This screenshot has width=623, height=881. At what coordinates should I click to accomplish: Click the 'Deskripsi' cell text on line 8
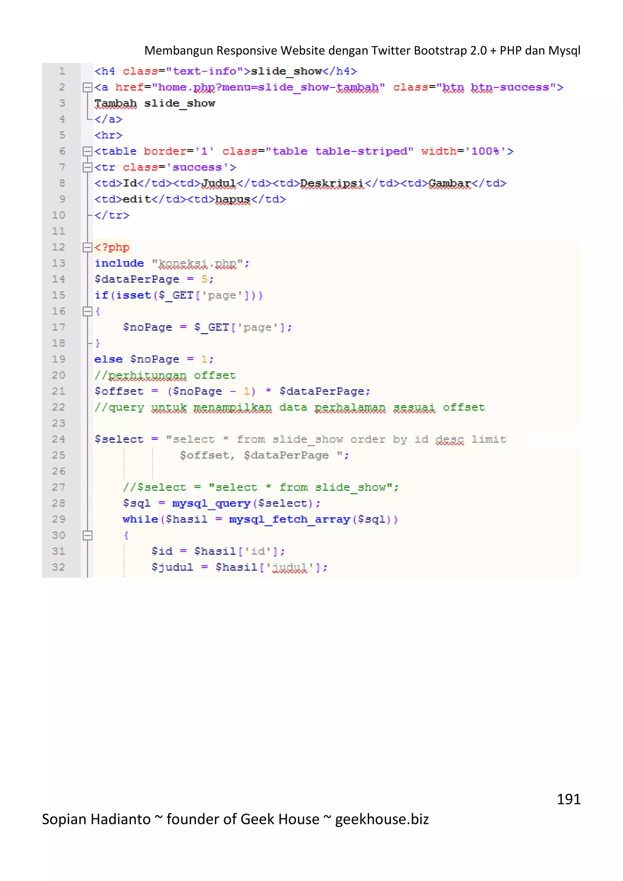coord(332,183)
